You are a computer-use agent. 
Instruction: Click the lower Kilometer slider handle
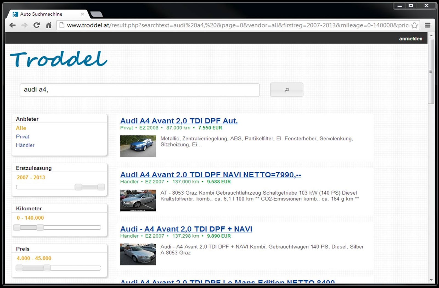coord(17,228)
